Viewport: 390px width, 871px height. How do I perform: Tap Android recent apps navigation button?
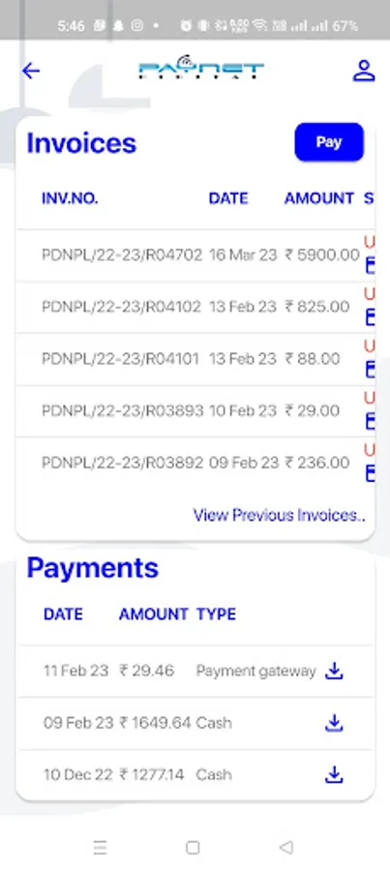pyautogui.click(x=100, y=848)
